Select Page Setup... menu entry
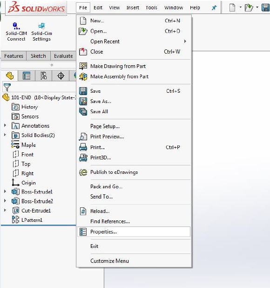270x288 pixels. 134,126
